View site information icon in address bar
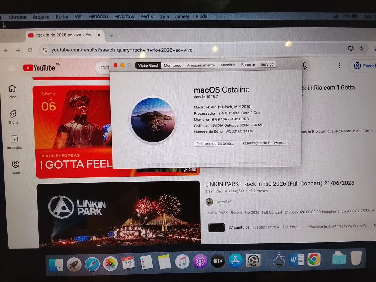Viewport: 376px width, 282px height. coord(45,50)
